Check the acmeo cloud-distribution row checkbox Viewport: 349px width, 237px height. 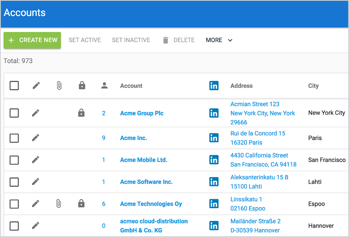pyautogui.click(x=14, y=226)
